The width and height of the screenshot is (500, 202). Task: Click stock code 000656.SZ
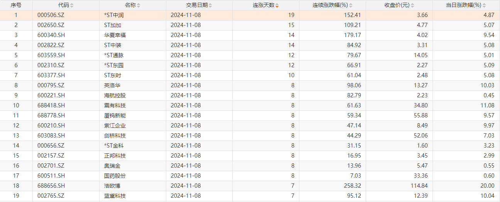[50, 146]
